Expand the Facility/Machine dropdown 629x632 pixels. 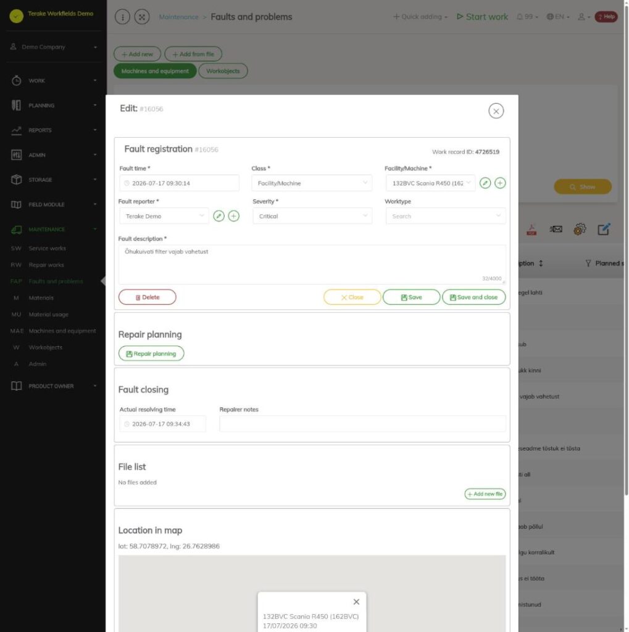(x=430, y=183)
